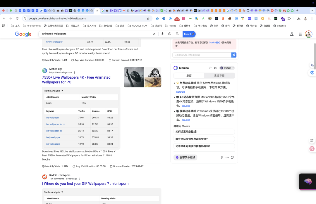This screenshot has height=204, width=316.
Task: Open the 工具 bookmarks folder
Action: pos(15,26)
